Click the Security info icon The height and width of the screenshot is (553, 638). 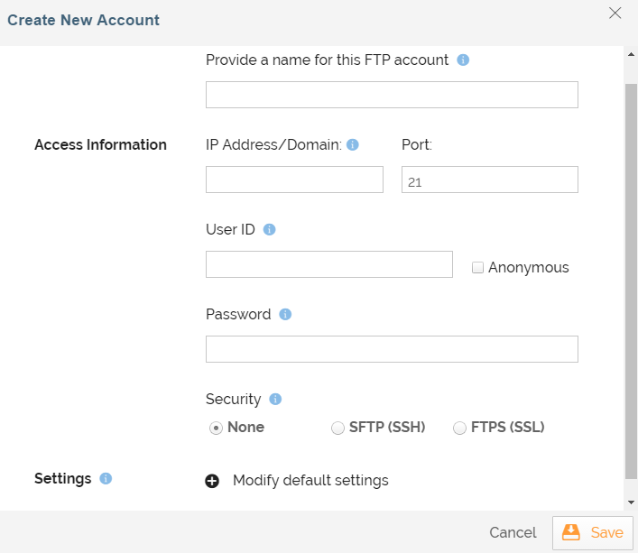(276, 400)
